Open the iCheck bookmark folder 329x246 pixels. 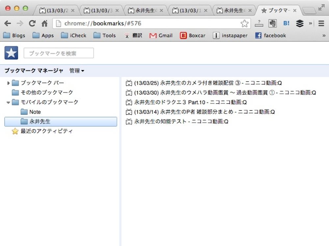tap(73, 36)
